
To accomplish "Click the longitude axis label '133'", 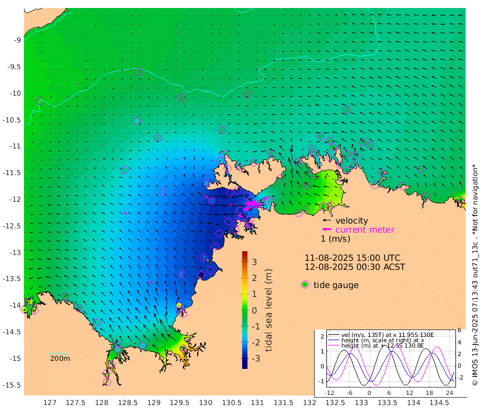I will click(x=362, y=402).
